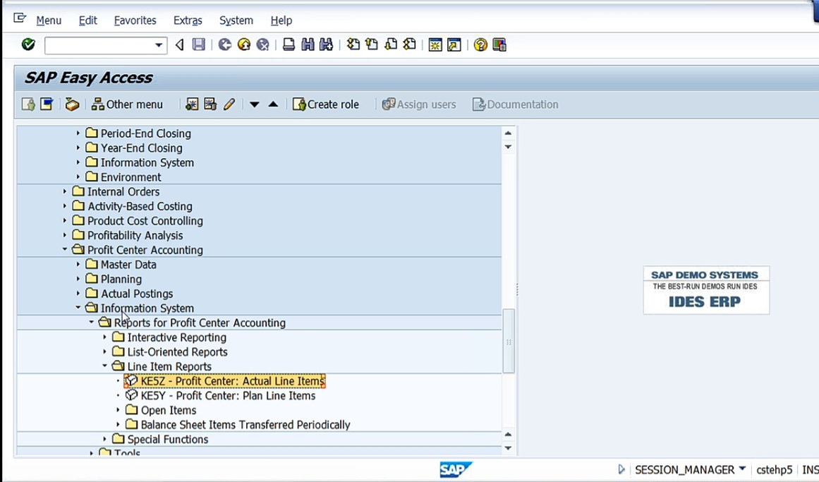Click the Delete Favorites icon
Screen dimensions: 819x482
point(210,104)
